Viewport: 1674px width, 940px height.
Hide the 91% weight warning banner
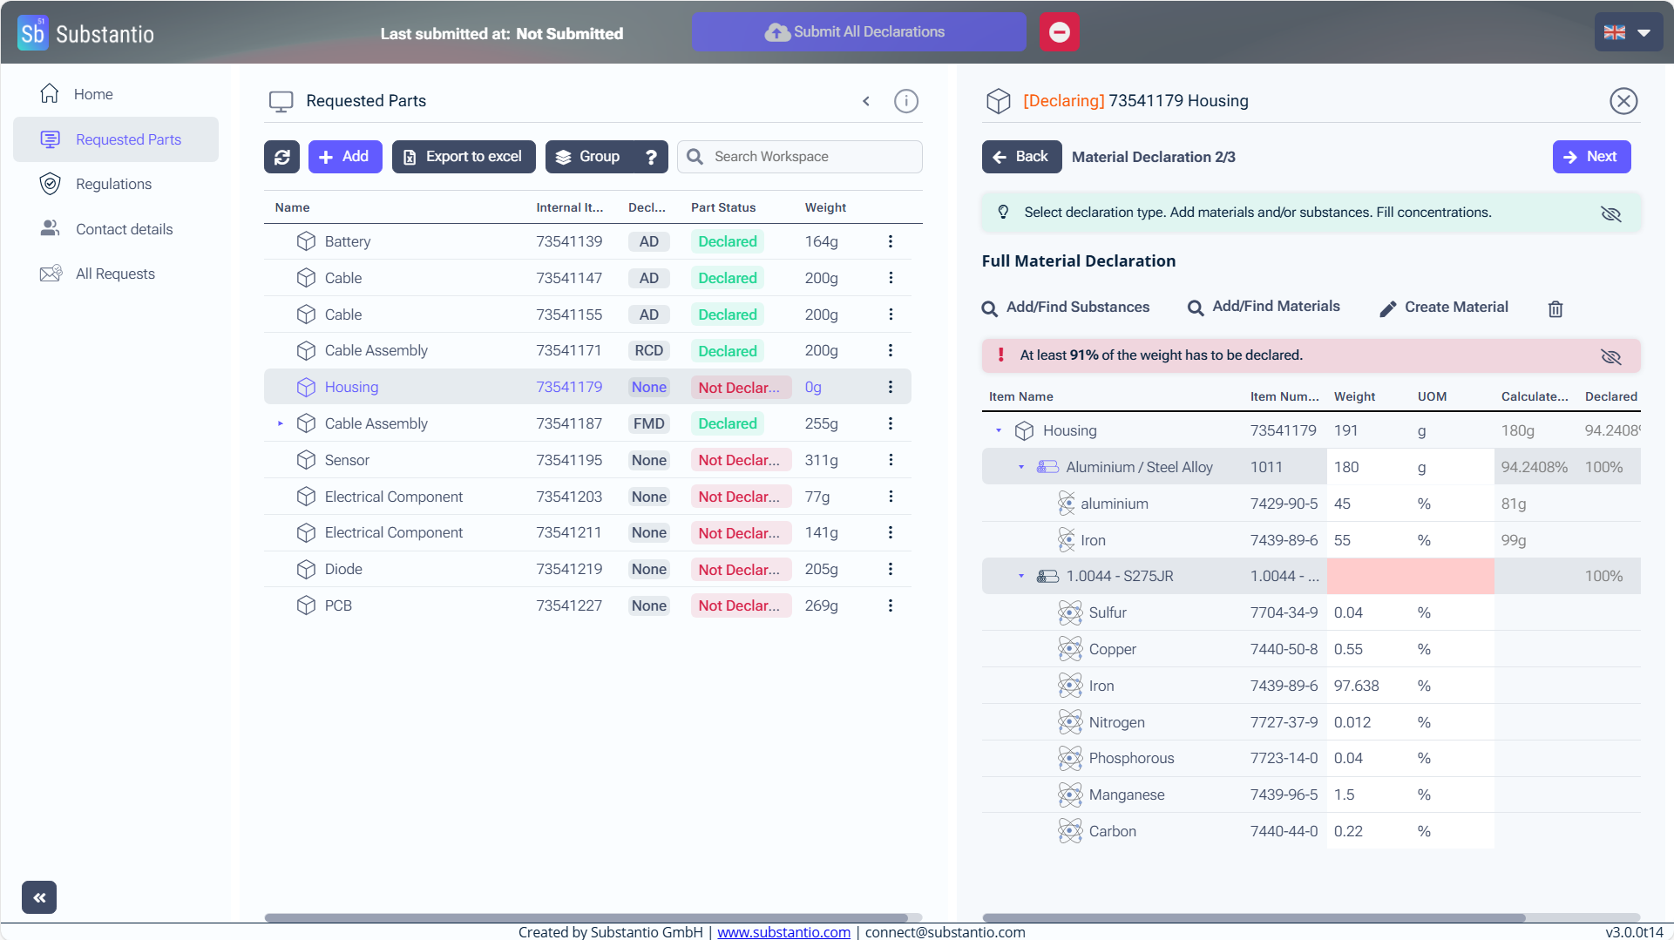1610,356
